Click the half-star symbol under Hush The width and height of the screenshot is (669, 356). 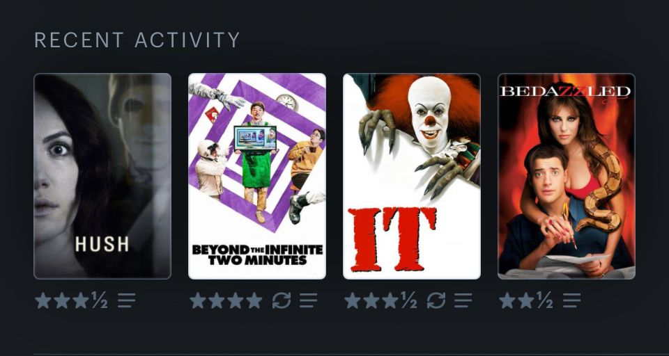pos(99,300)
